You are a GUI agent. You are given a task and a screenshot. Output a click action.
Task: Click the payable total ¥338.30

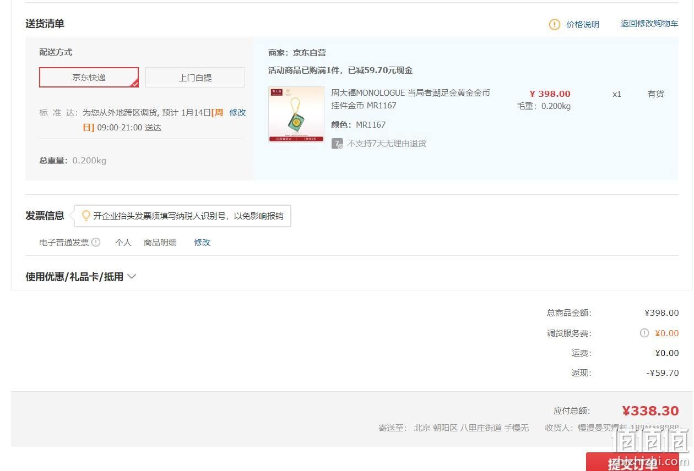(650, 411)
